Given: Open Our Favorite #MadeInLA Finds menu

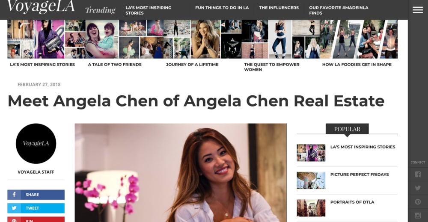Looking at the screenshot, I should 339,10.
